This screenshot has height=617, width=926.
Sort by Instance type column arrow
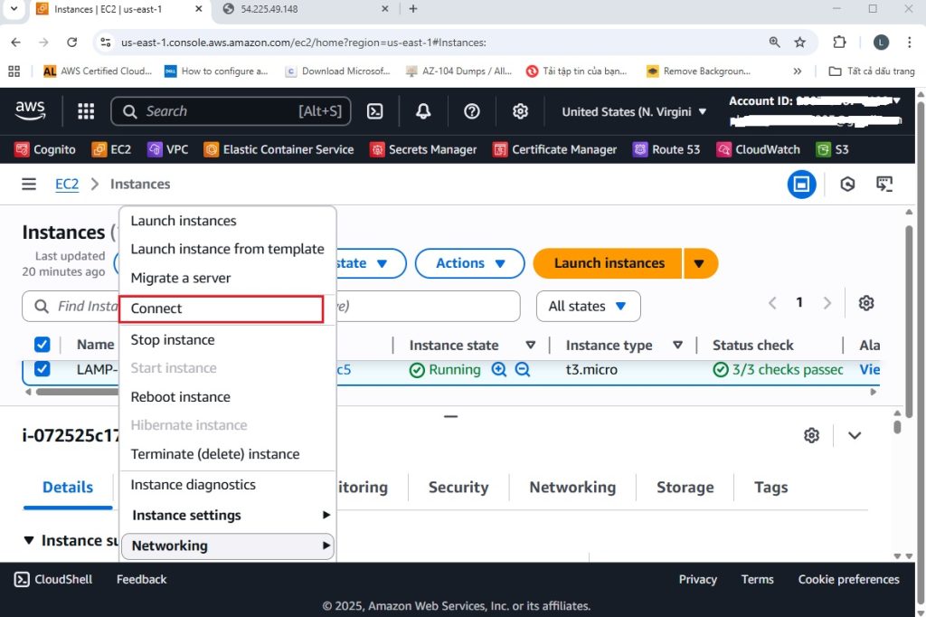678,345
